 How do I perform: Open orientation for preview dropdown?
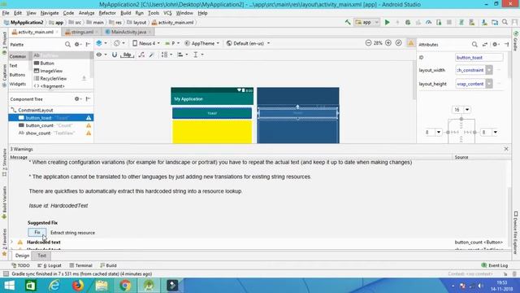[x=119, y=43]
